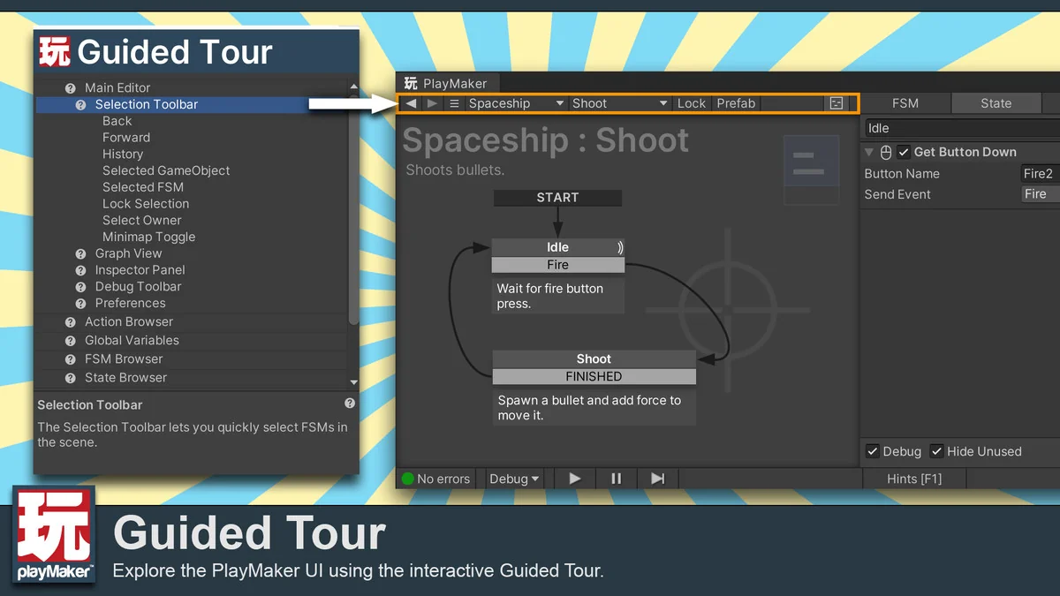The width and height of the screenshot is (1060, 596).
Task: Click help icon next to Action Browser
Action: [71, 322]
